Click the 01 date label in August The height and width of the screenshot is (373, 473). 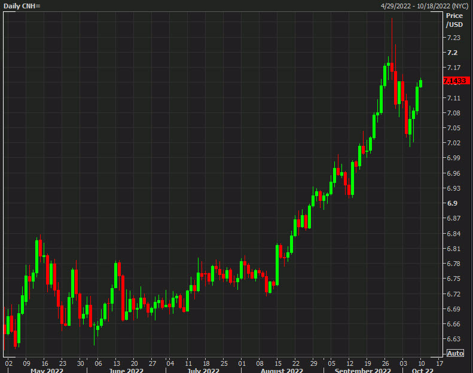242,363
